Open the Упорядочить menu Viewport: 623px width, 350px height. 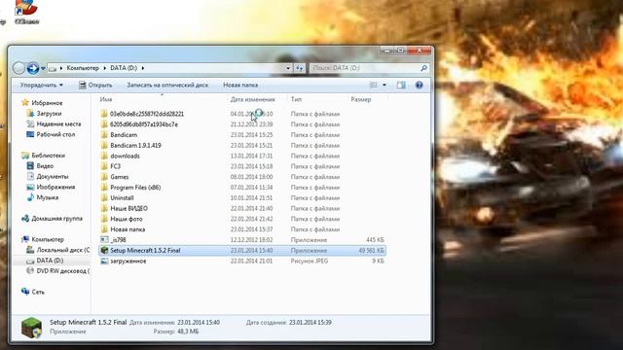(41, 85)
